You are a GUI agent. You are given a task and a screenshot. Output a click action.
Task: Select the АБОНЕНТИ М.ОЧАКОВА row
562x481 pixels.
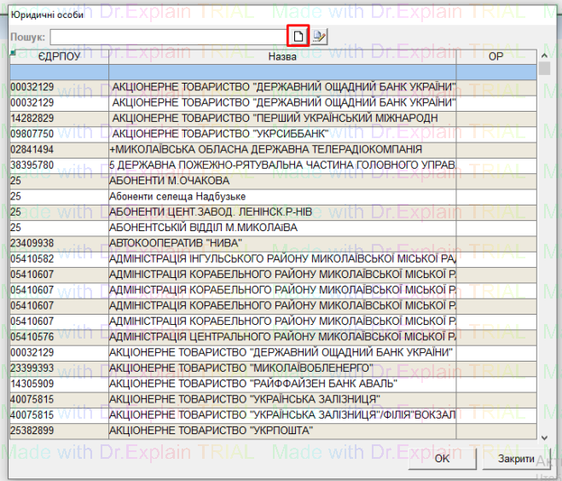tap(281, 181)
